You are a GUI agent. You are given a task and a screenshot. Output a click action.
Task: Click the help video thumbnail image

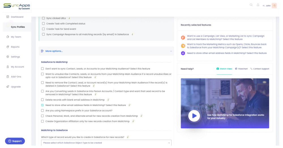pos(225,103)
